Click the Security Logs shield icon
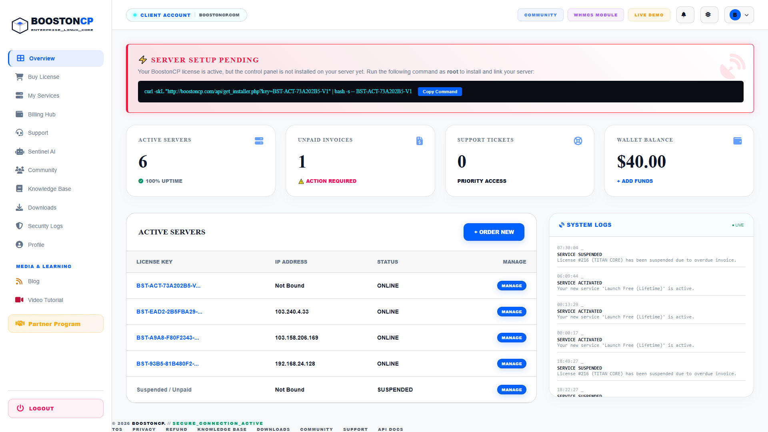 (19, 226)
